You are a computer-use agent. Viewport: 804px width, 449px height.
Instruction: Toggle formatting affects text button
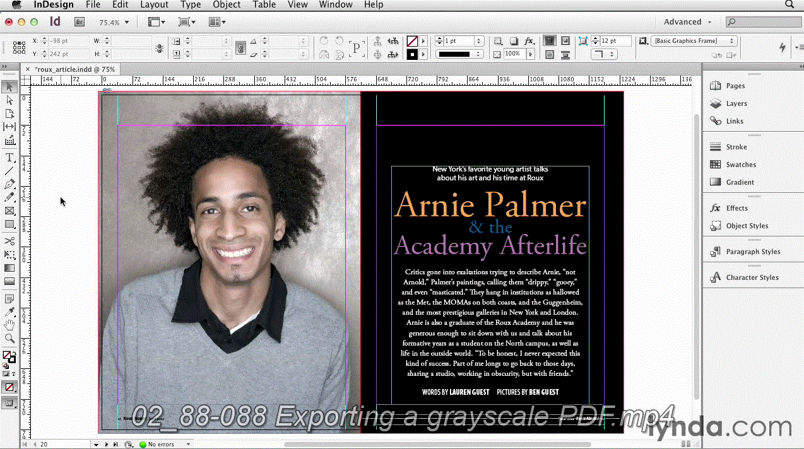(14, 374)
